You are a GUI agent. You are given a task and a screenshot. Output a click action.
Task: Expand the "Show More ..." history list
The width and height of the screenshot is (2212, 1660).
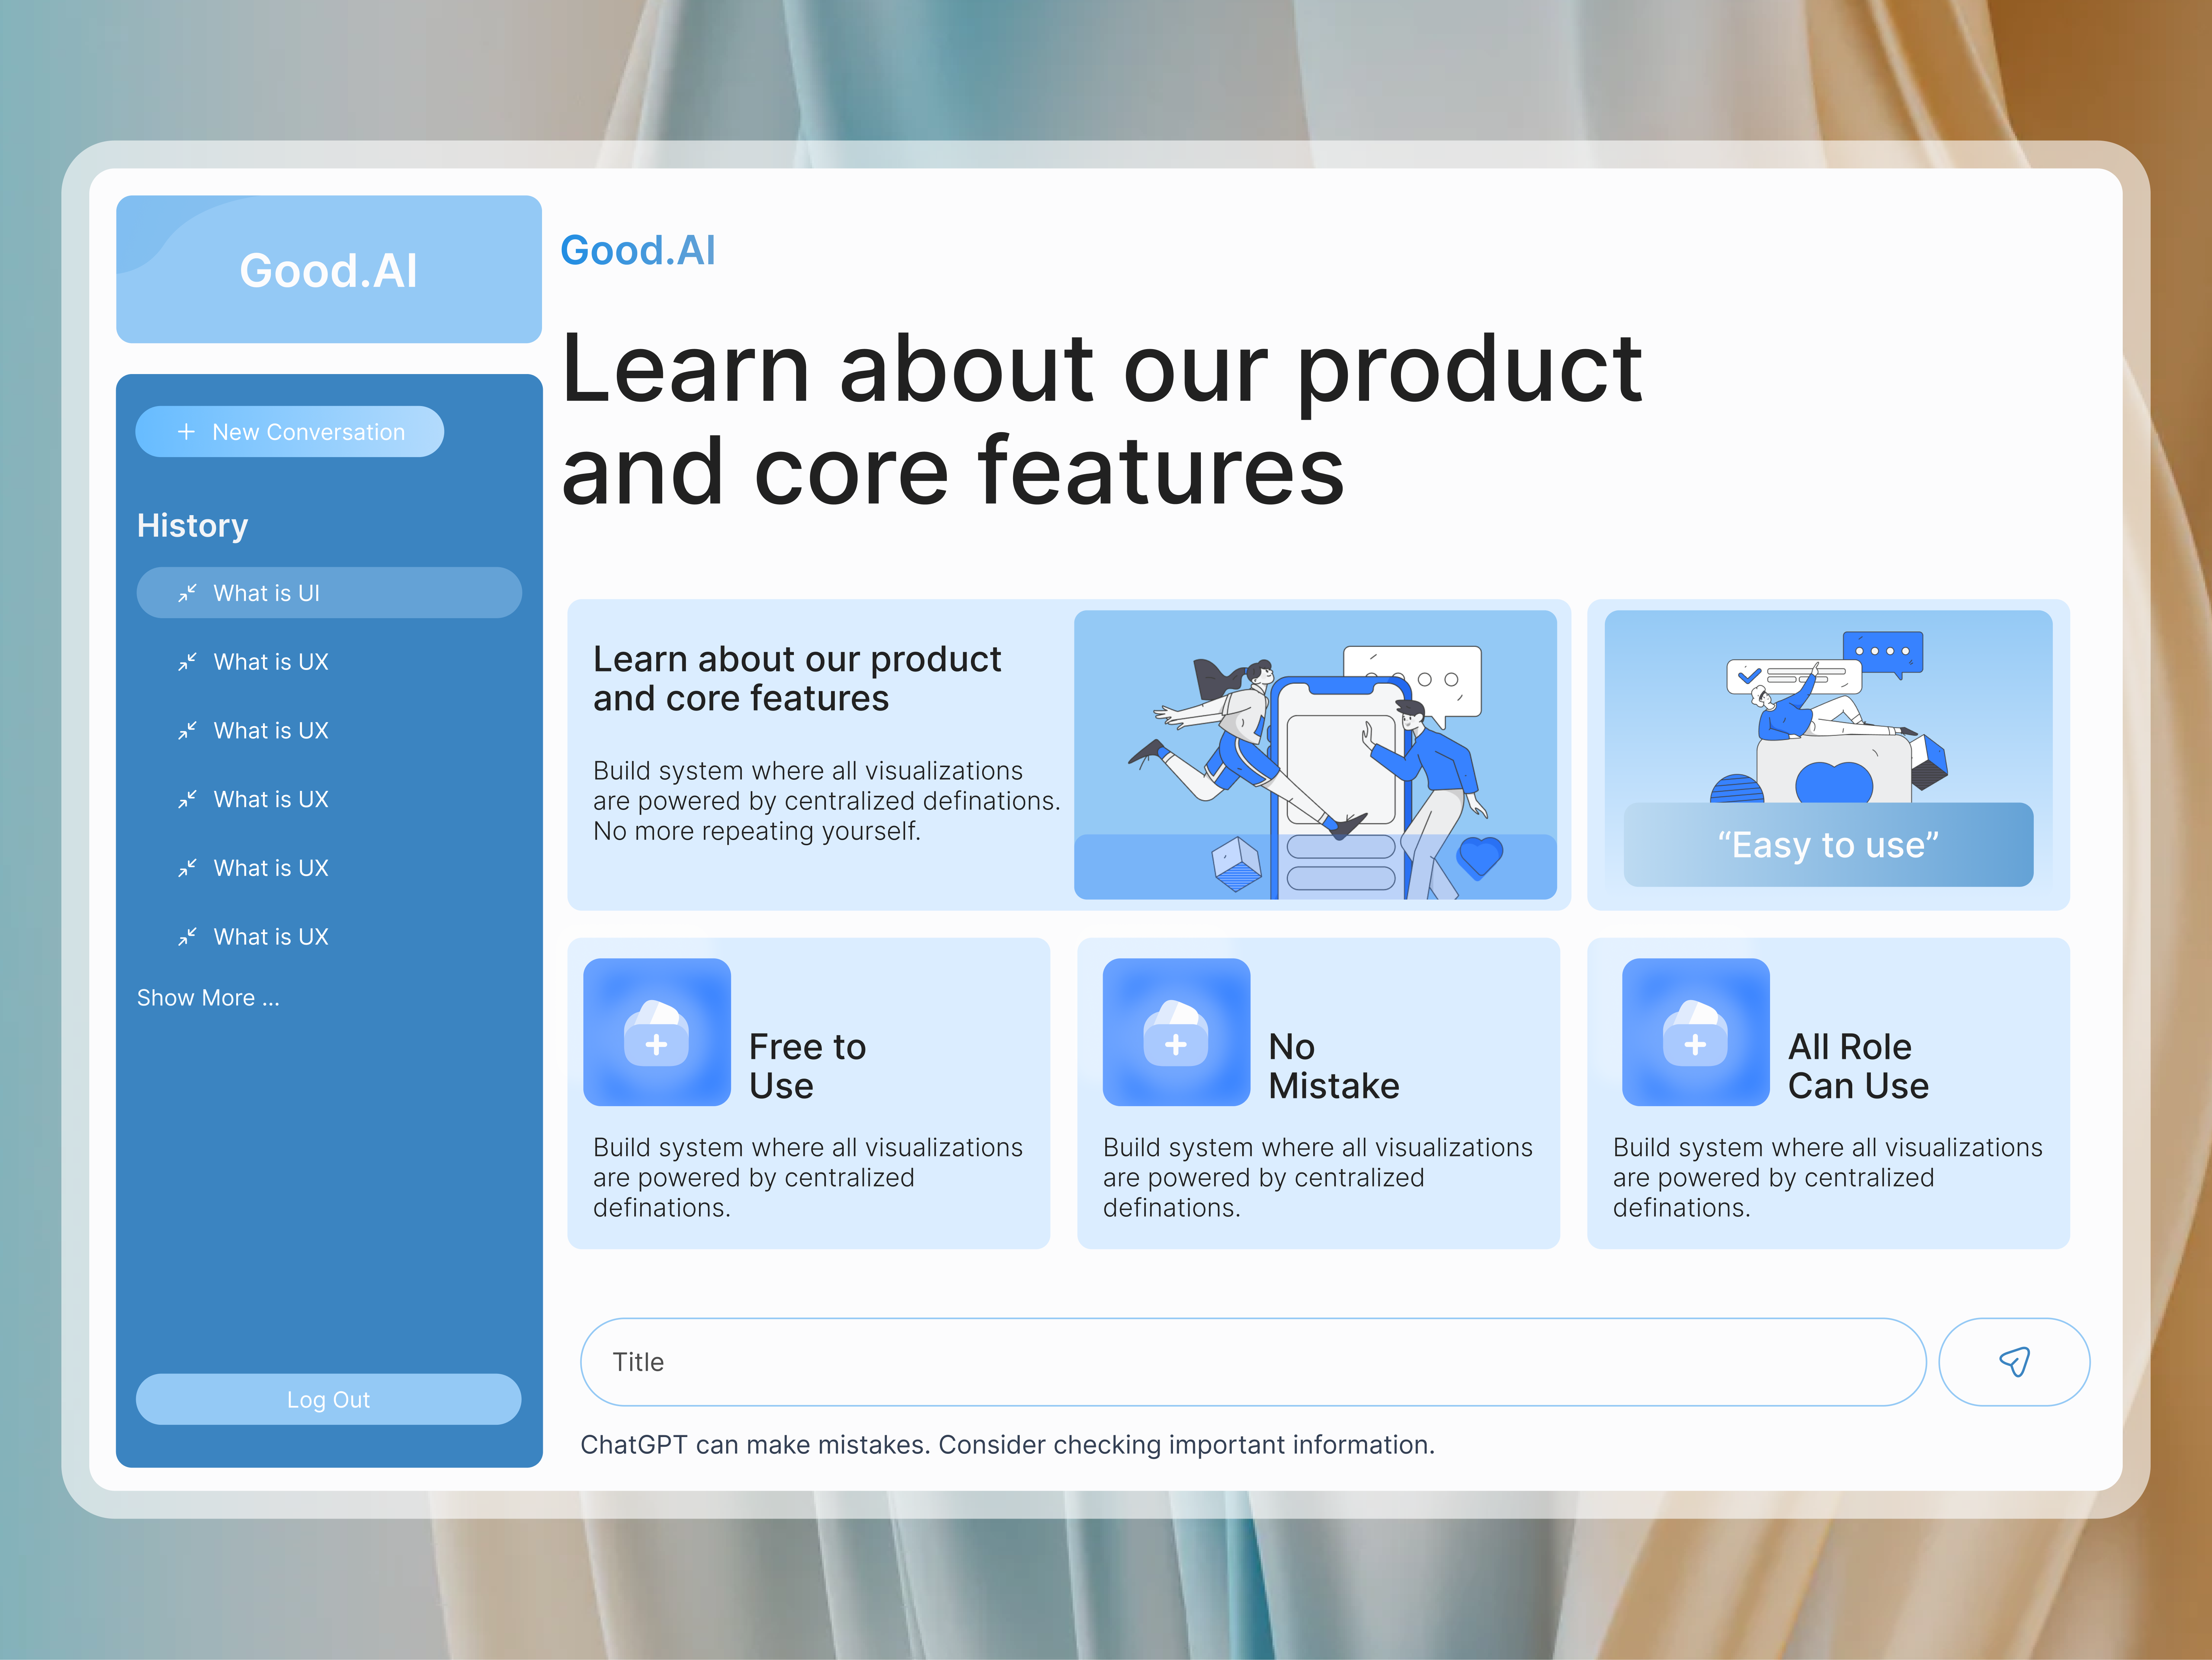pos(208,997)
